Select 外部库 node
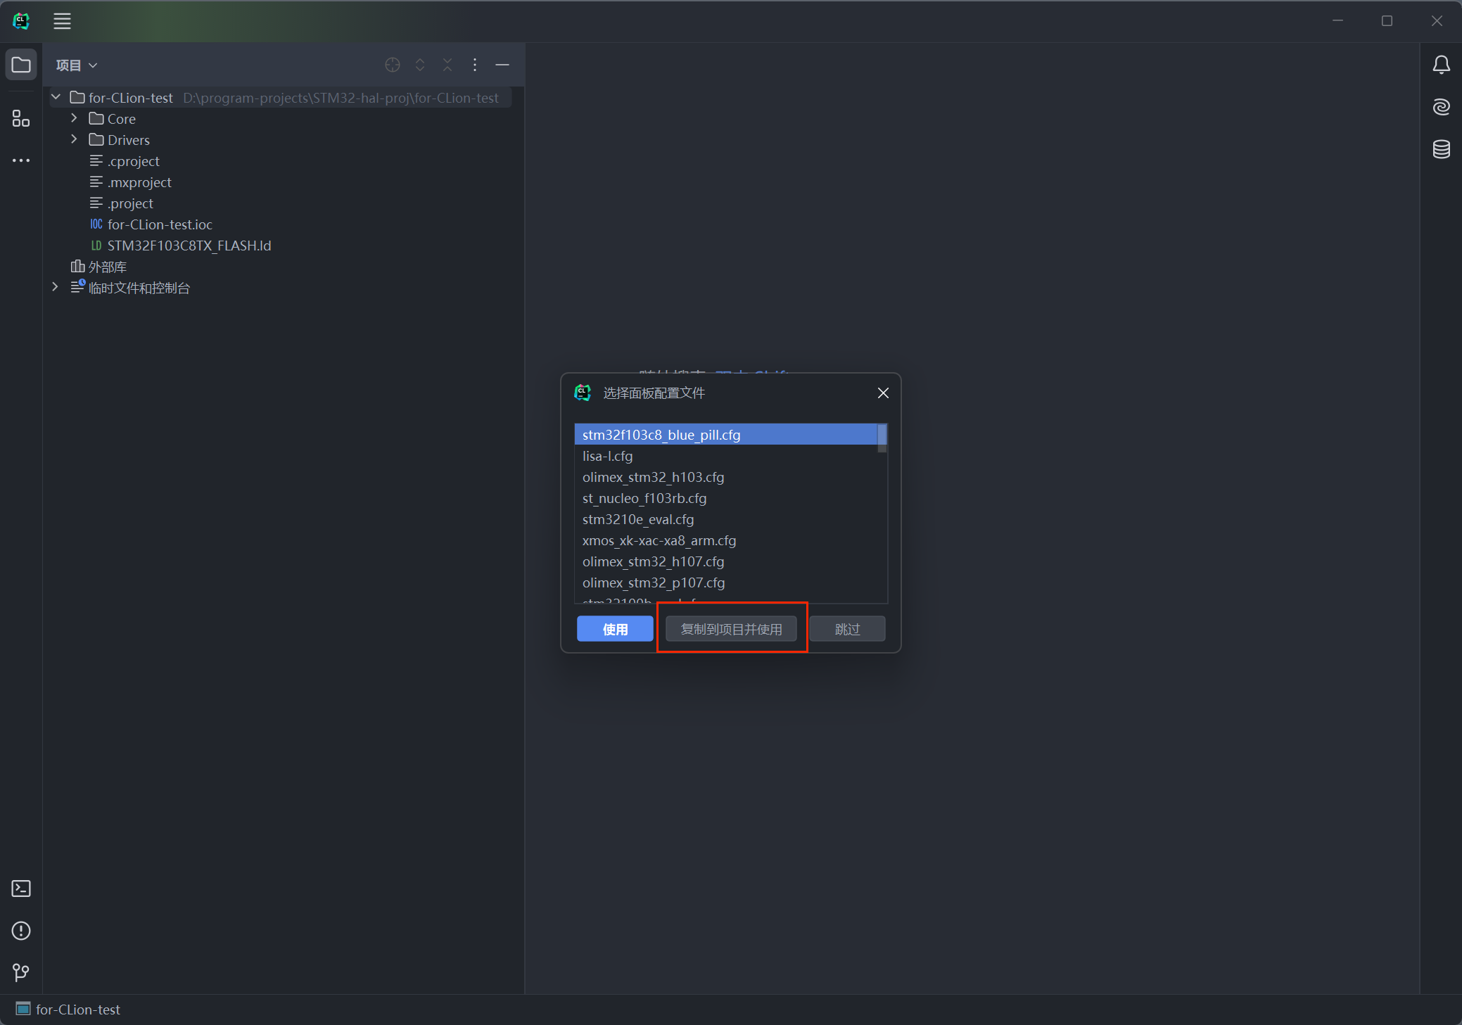Image resolution: width=1462 pixels, height=1025 pixels. pos(98,267)
